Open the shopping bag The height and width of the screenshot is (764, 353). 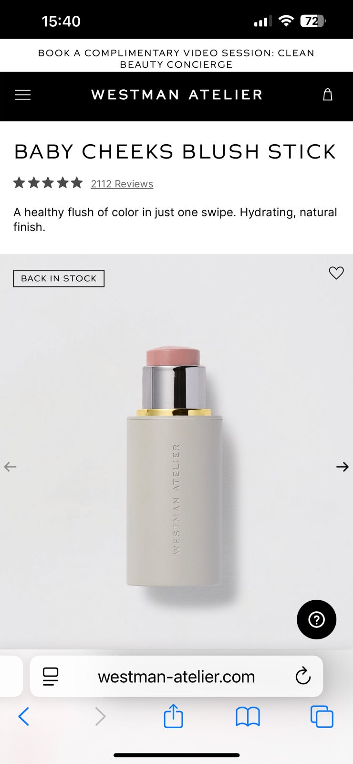(328, 95)
